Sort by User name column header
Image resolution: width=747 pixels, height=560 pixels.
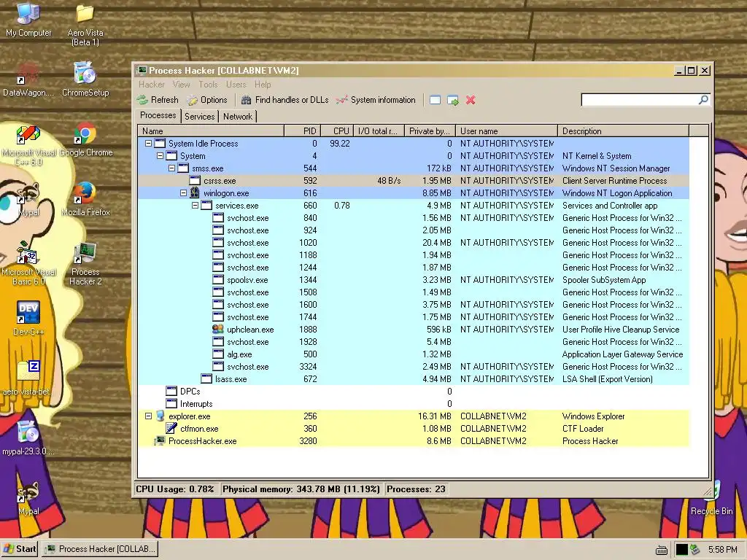click(507, 131)
